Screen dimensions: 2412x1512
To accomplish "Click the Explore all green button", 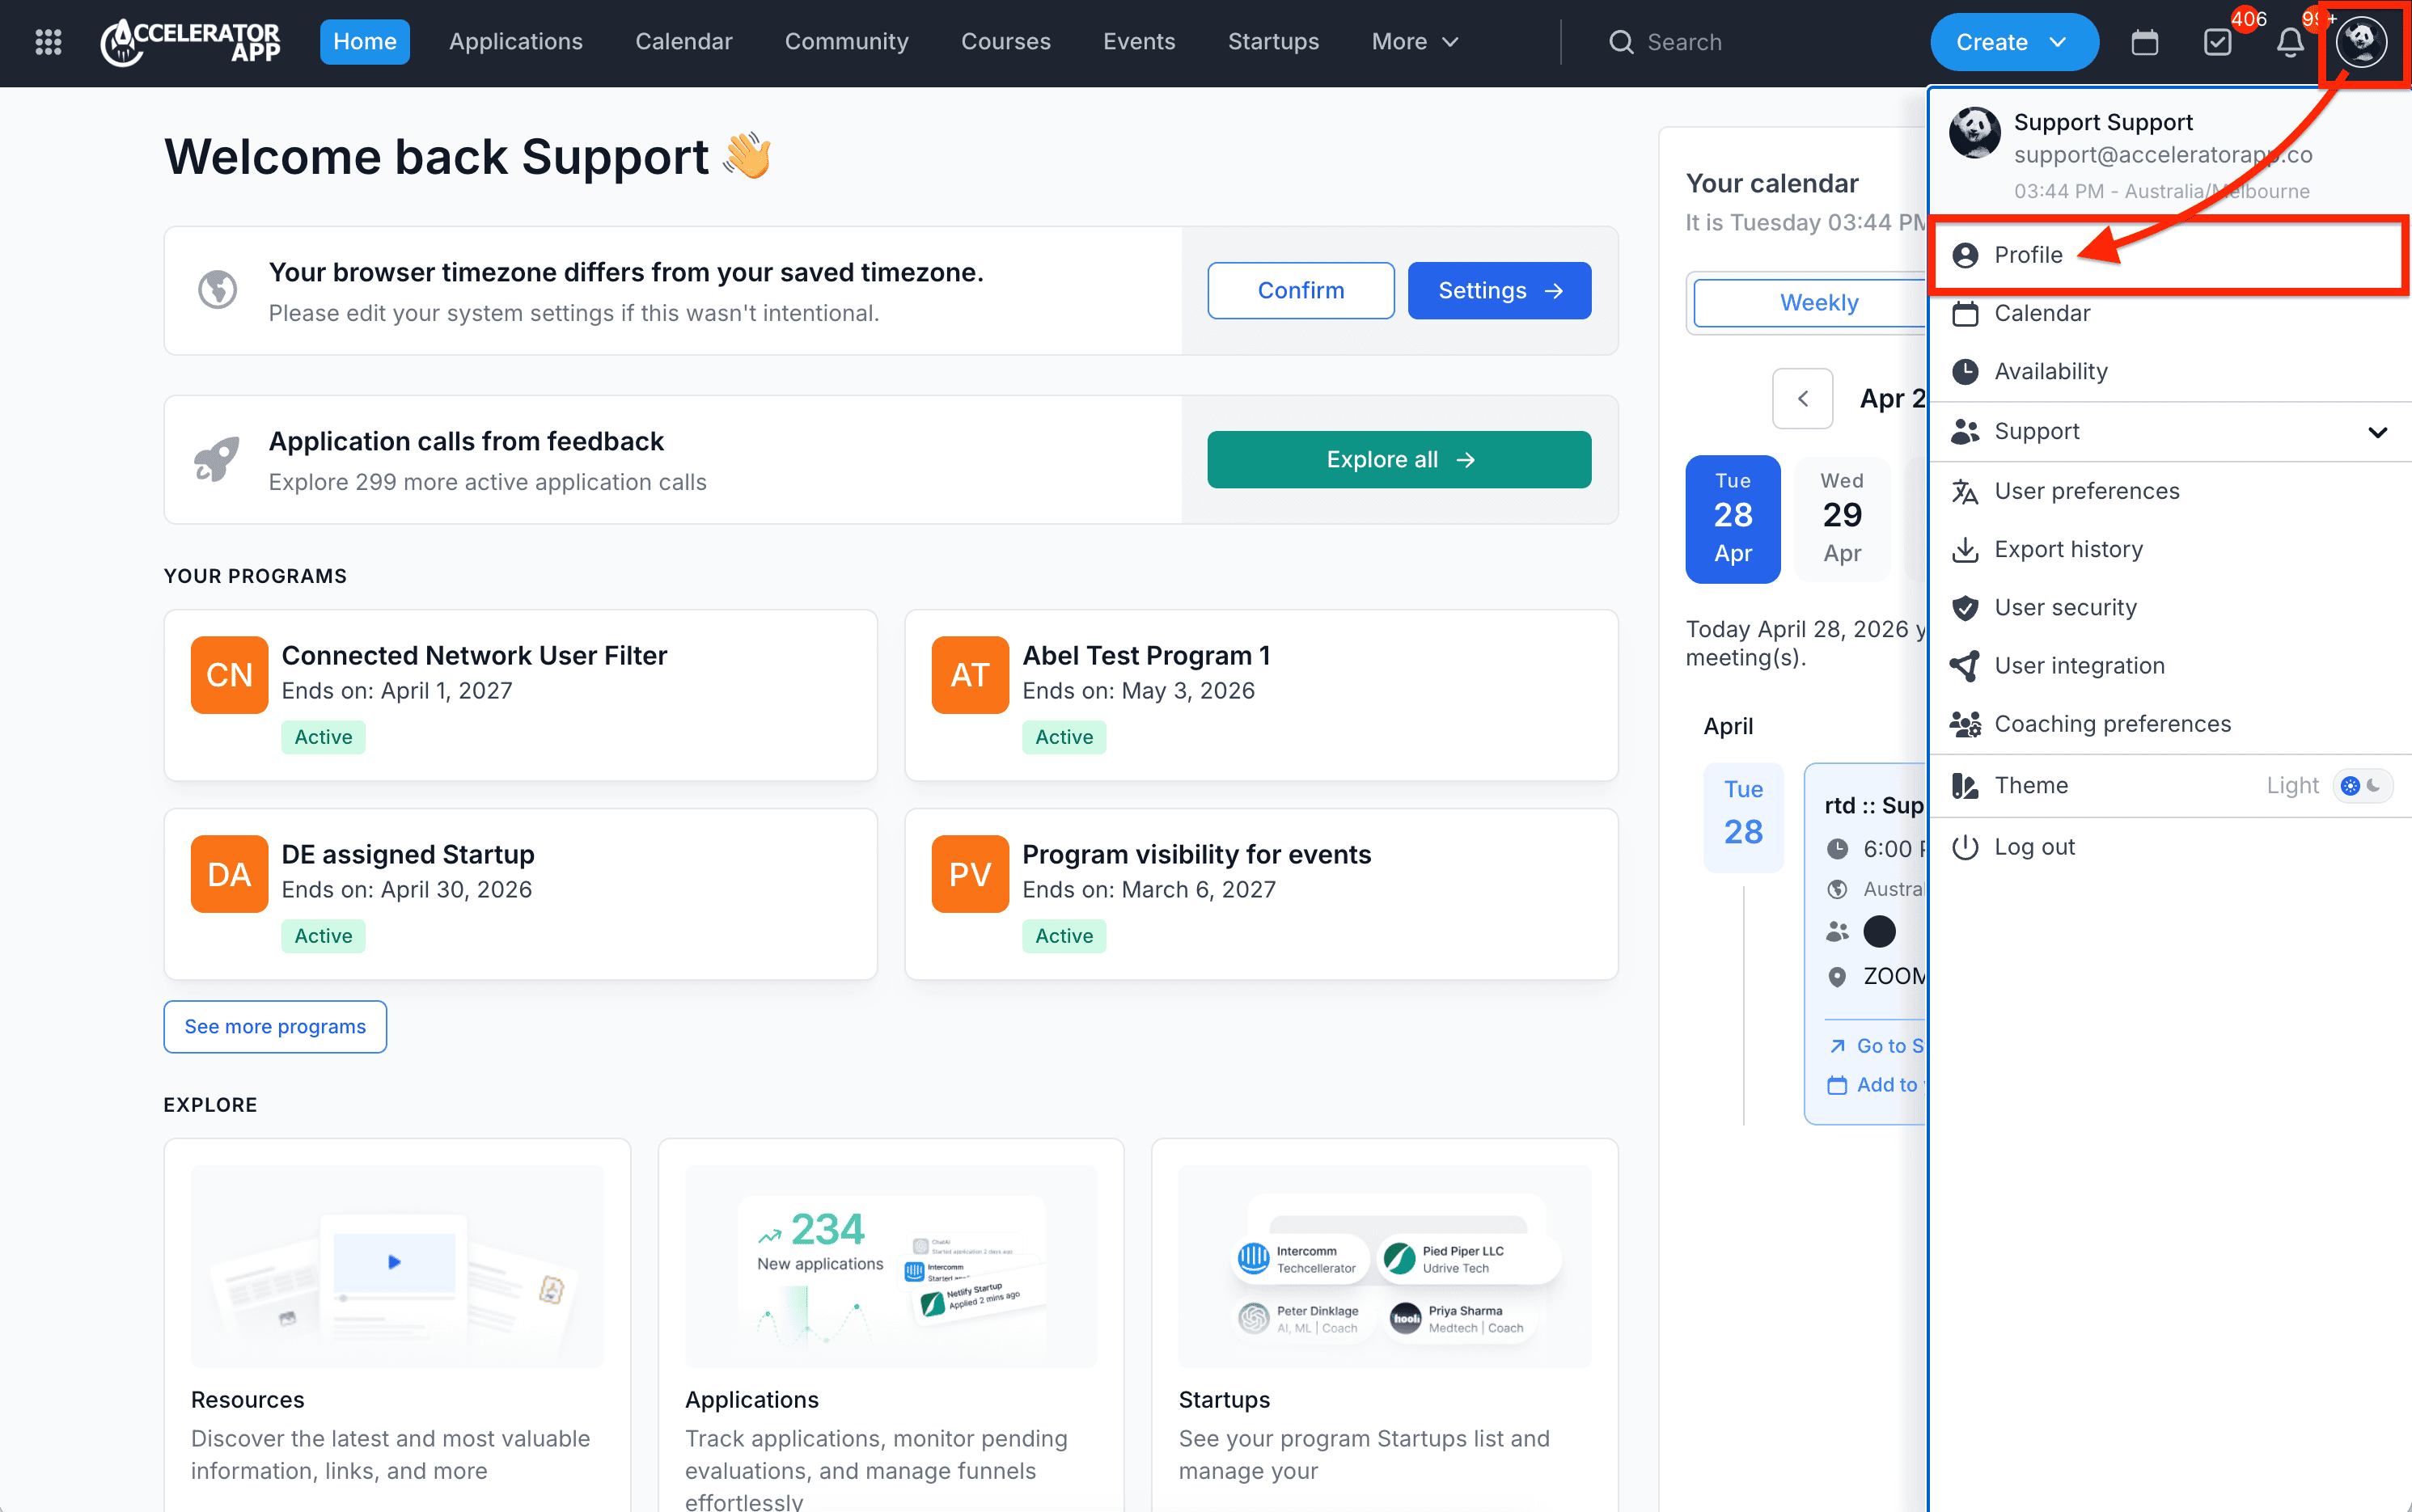I will coord(1398,459).
